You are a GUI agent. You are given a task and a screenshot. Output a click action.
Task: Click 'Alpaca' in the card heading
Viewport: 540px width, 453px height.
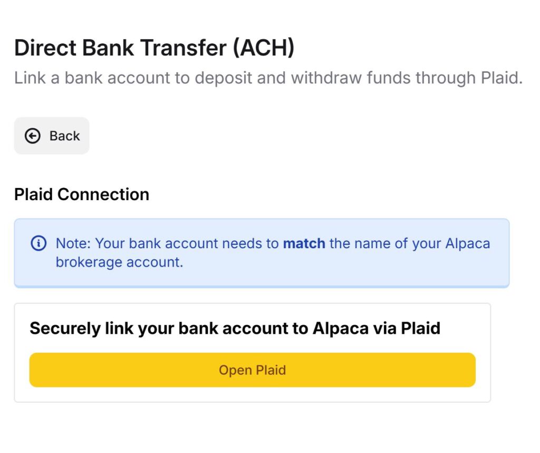click(341, 328)
